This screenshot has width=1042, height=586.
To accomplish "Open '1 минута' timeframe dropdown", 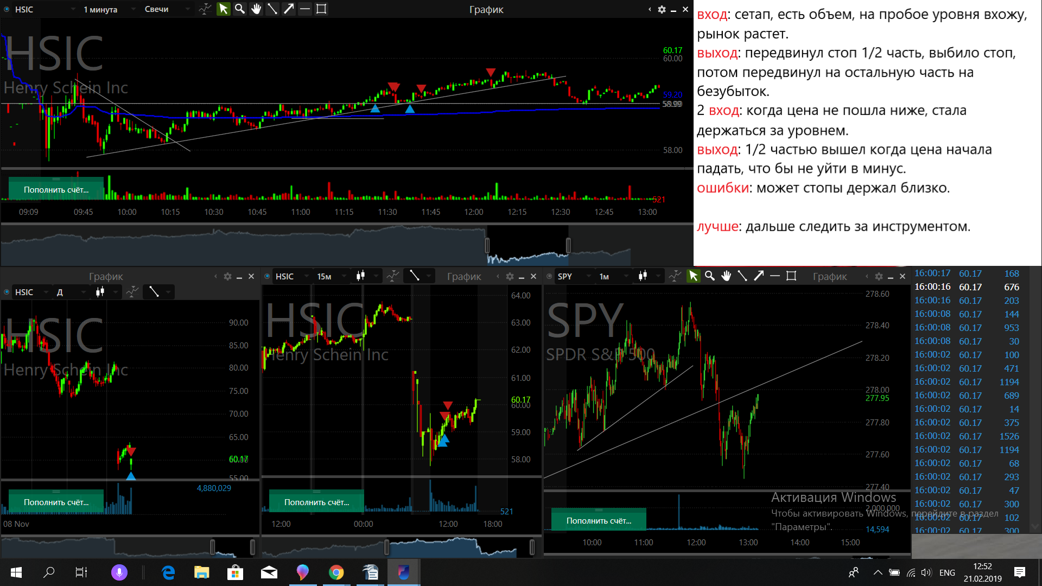I will pos(109,9).
